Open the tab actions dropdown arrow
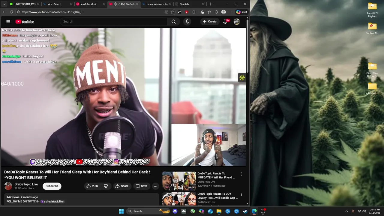The width and height of the screenshot is (384, 216). 4,4
